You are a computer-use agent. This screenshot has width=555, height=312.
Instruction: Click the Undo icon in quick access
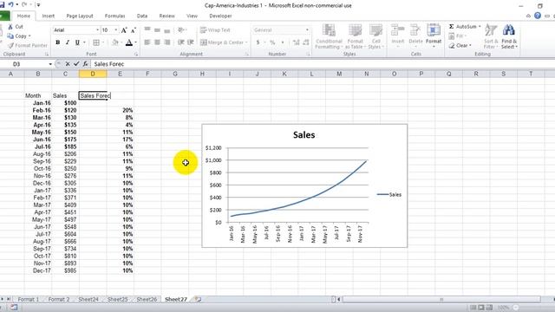11,5
